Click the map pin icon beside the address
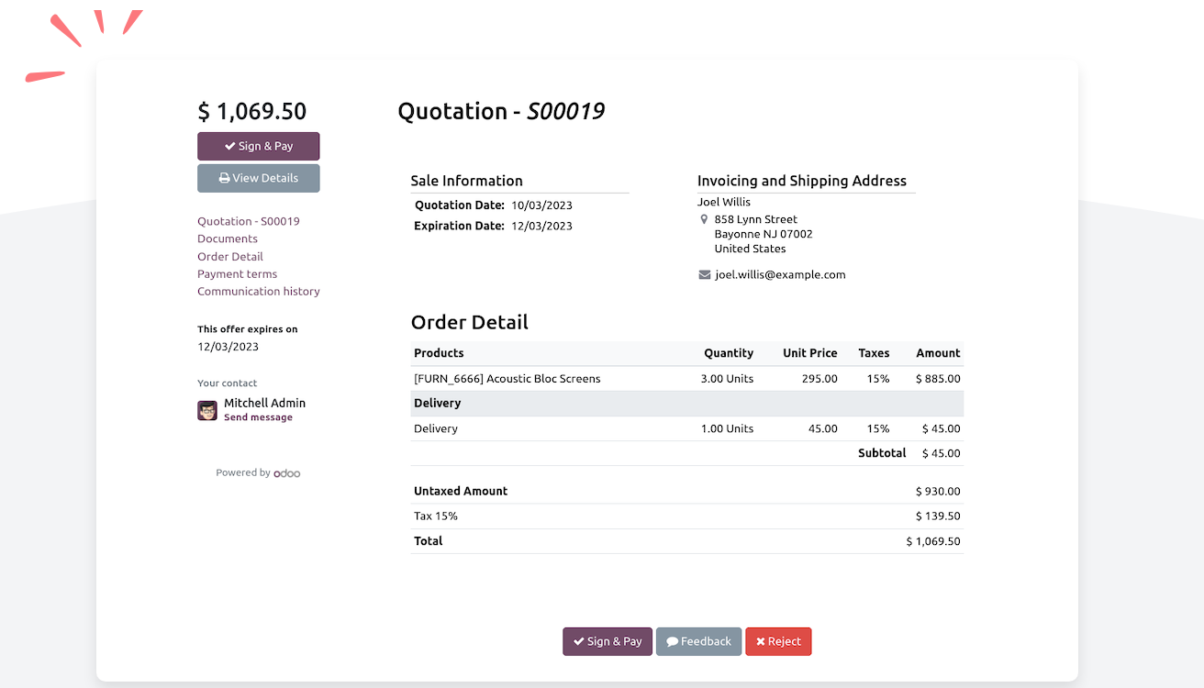 pyautogui.click(x=704, y=220)
